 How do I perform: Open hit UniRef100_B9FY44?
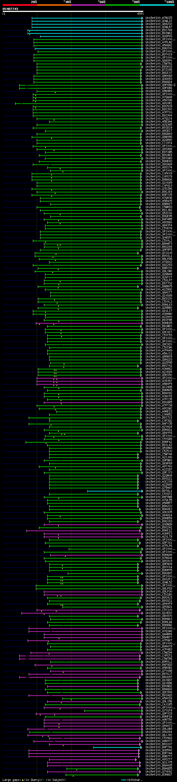pos(158,753)
